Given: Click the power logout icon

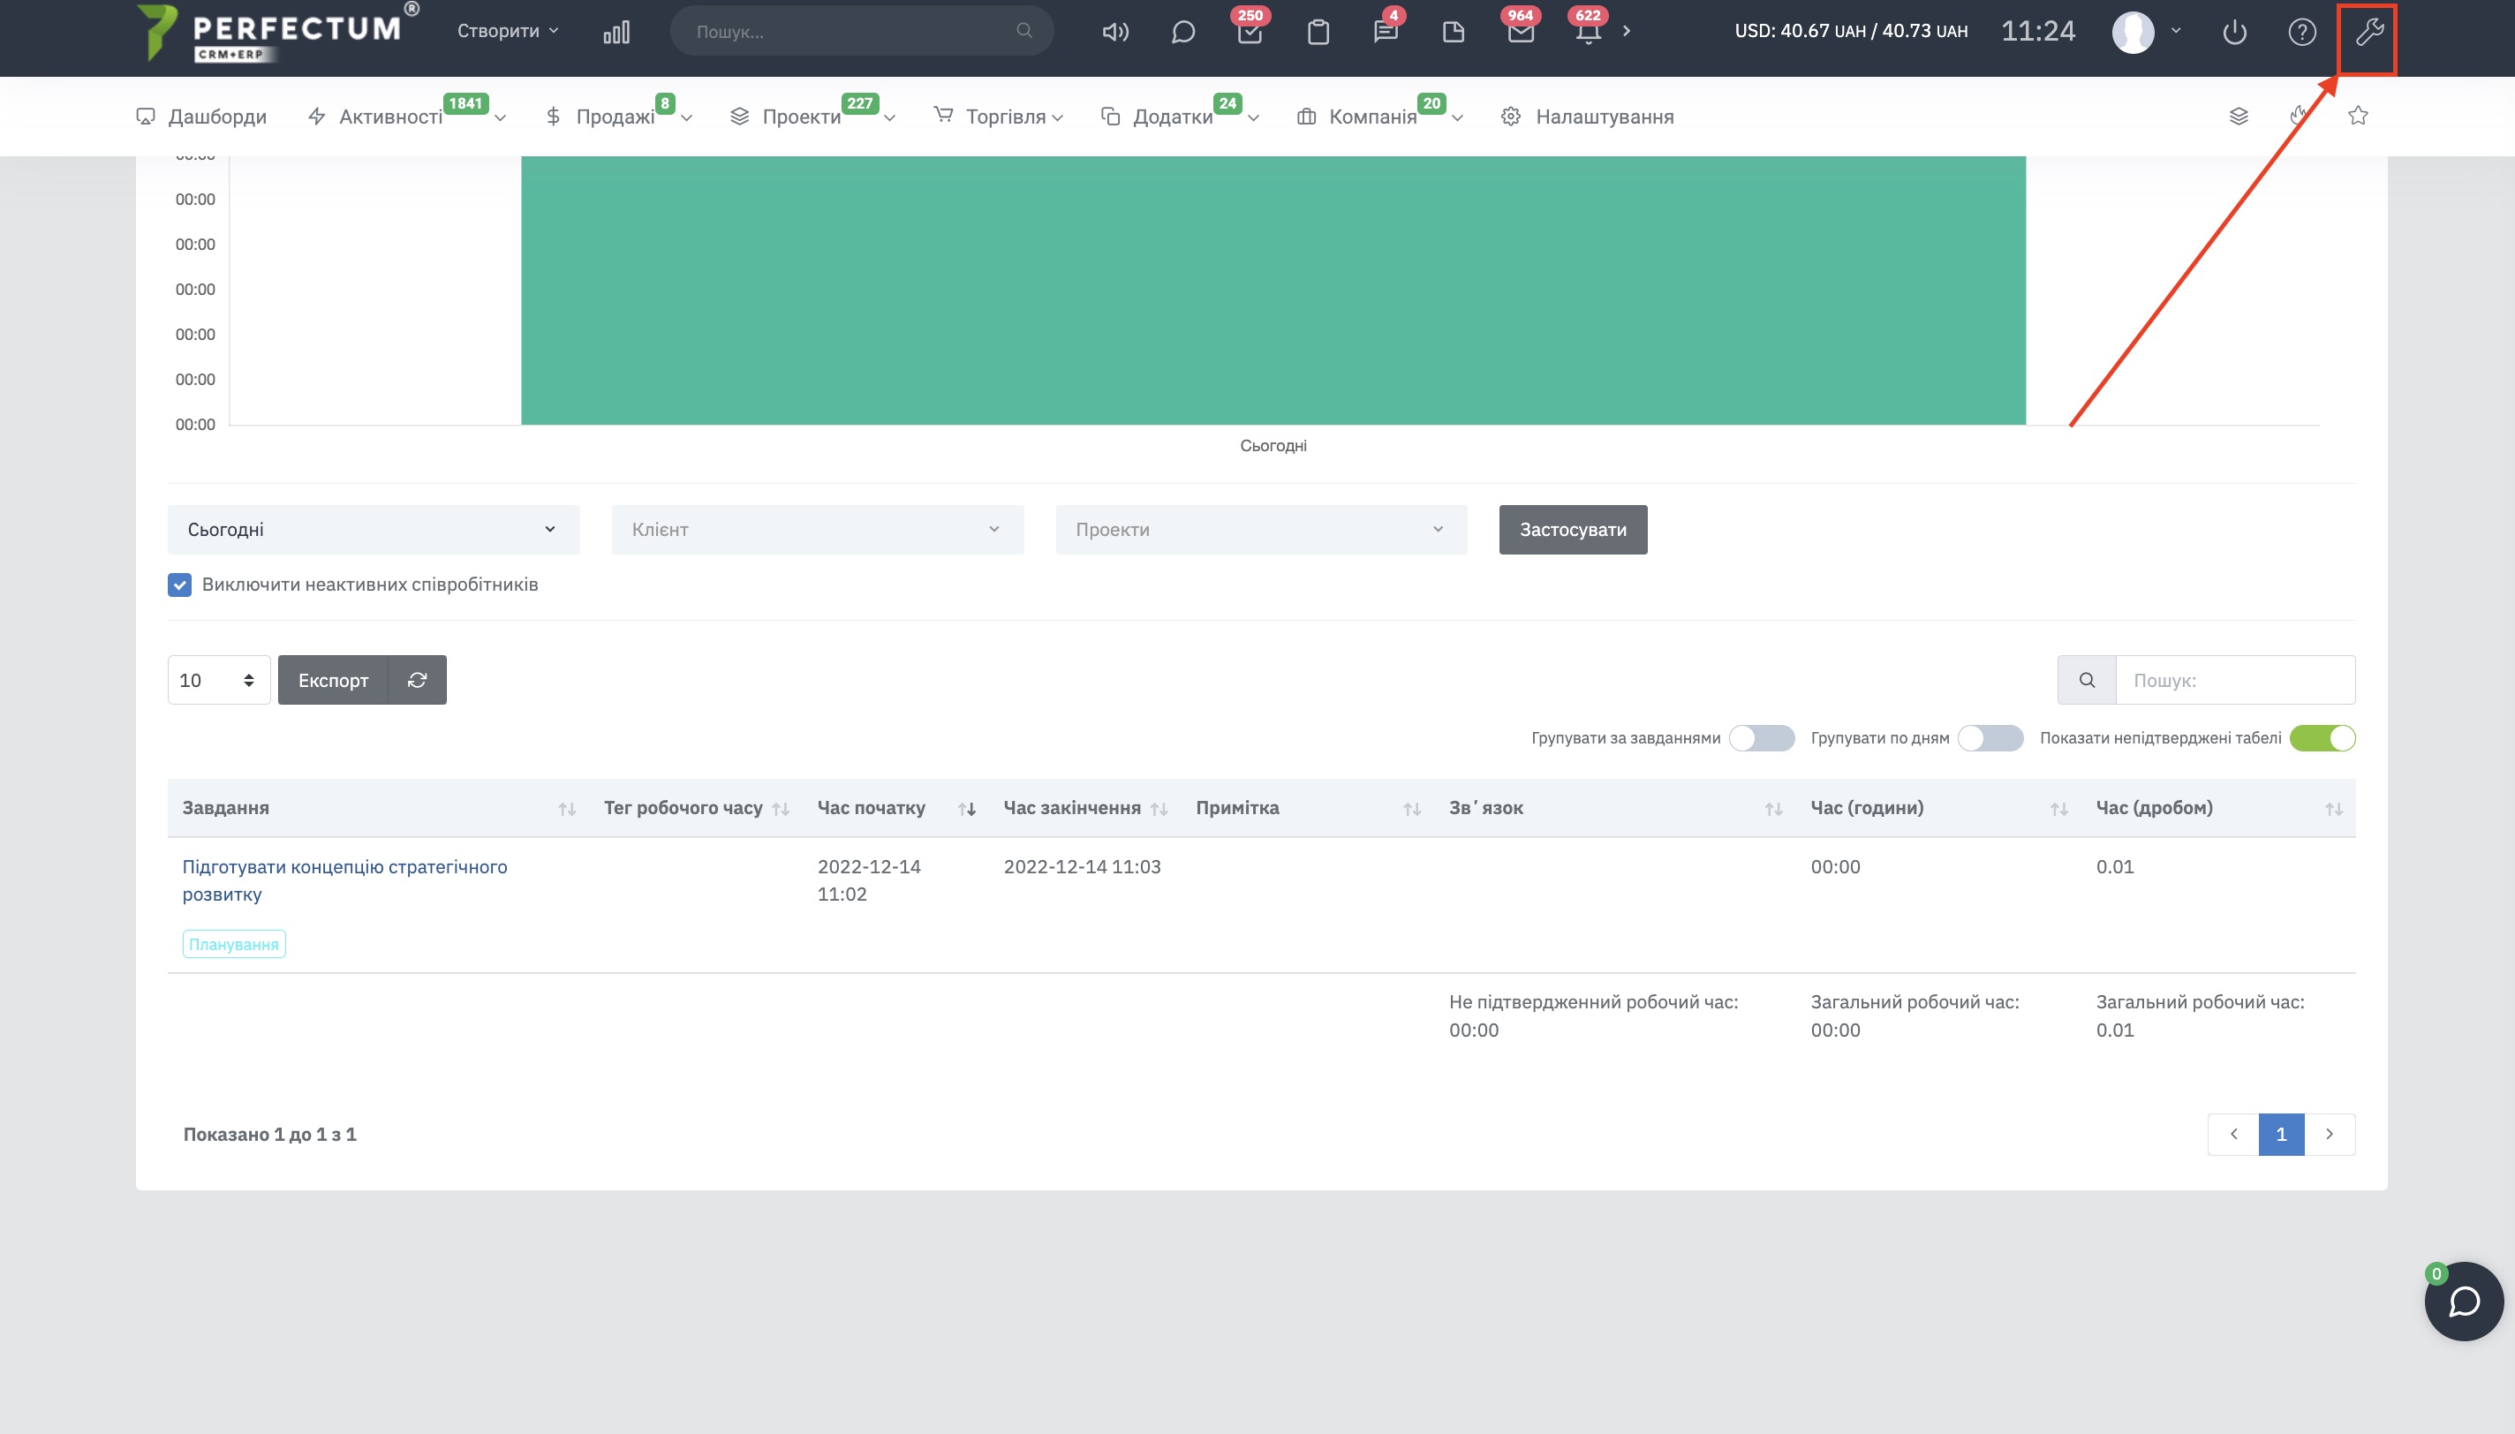Looking at the screenshot, I should click(2234, 33).
